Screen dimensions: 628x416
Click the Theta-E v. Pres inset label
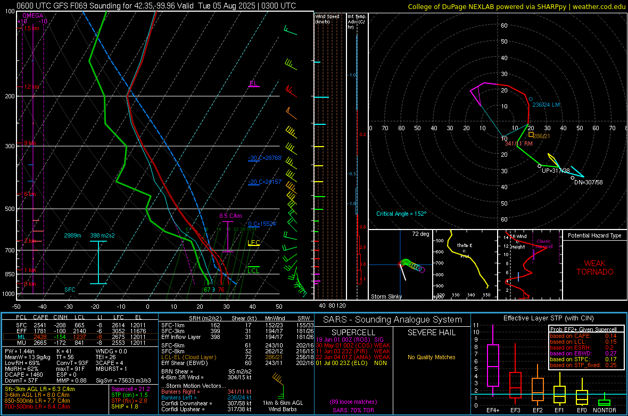pyautogui.click(x=465, y=251)
